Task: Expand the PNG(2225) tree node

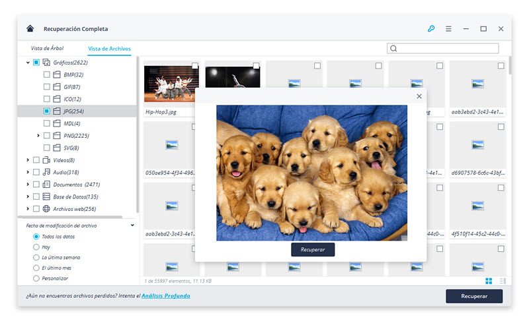Action: pos(38,136)
